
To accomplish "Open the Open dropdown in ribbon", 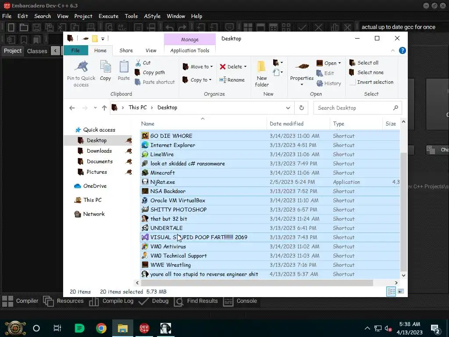I will coord(329,63).
